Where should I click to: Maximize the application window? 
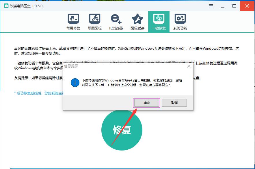[x=234, y=6]
